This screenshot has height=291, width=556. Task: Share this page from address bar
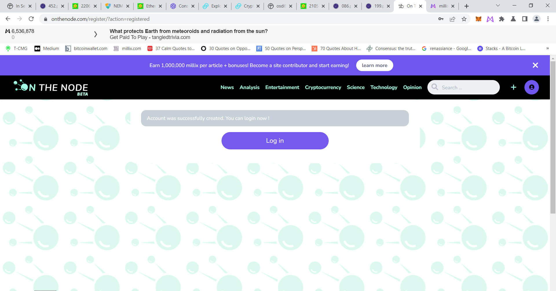click(x=452, y=19)
